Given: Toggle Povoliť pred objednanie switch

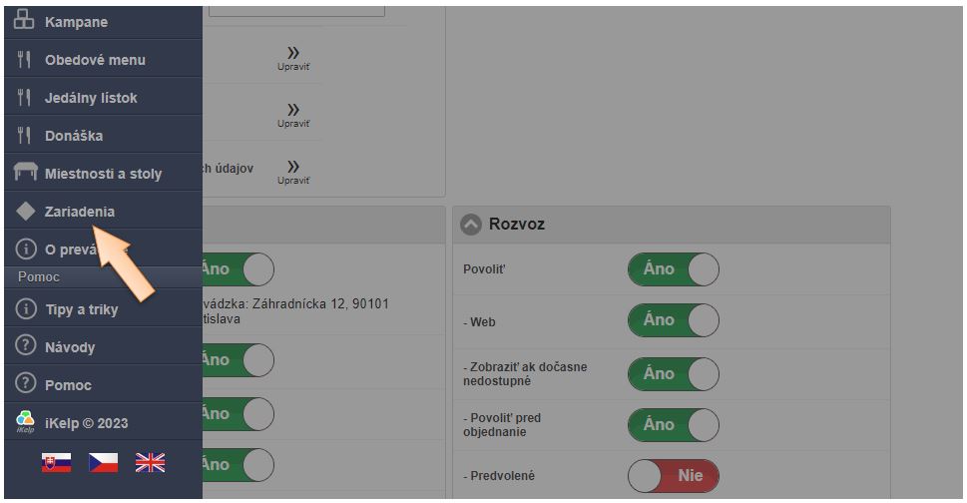Looking at the screenshot, I should [x=673, y=424].
